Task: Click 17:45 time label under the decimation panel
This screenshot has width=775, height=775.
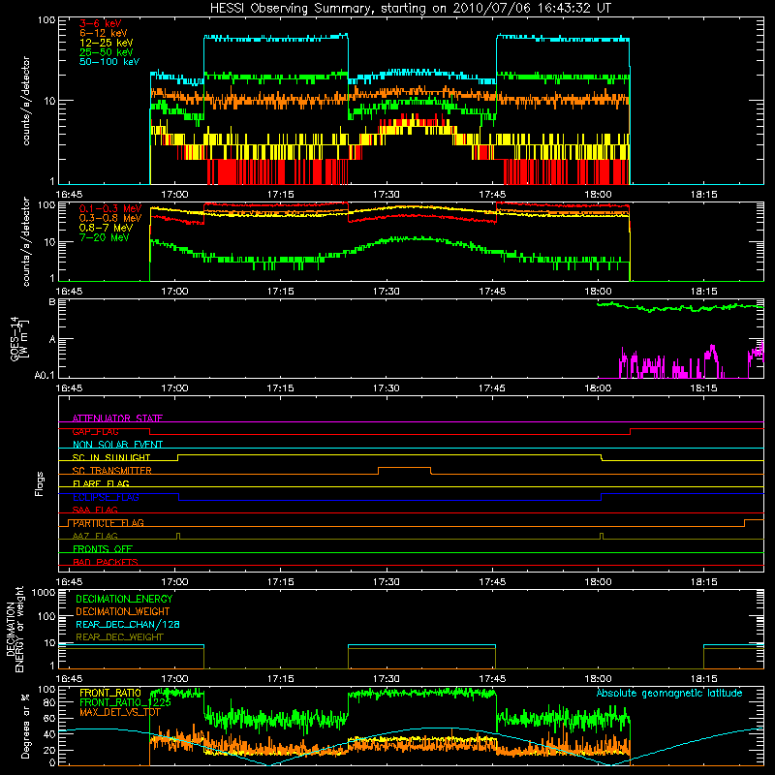Action: 492,679
